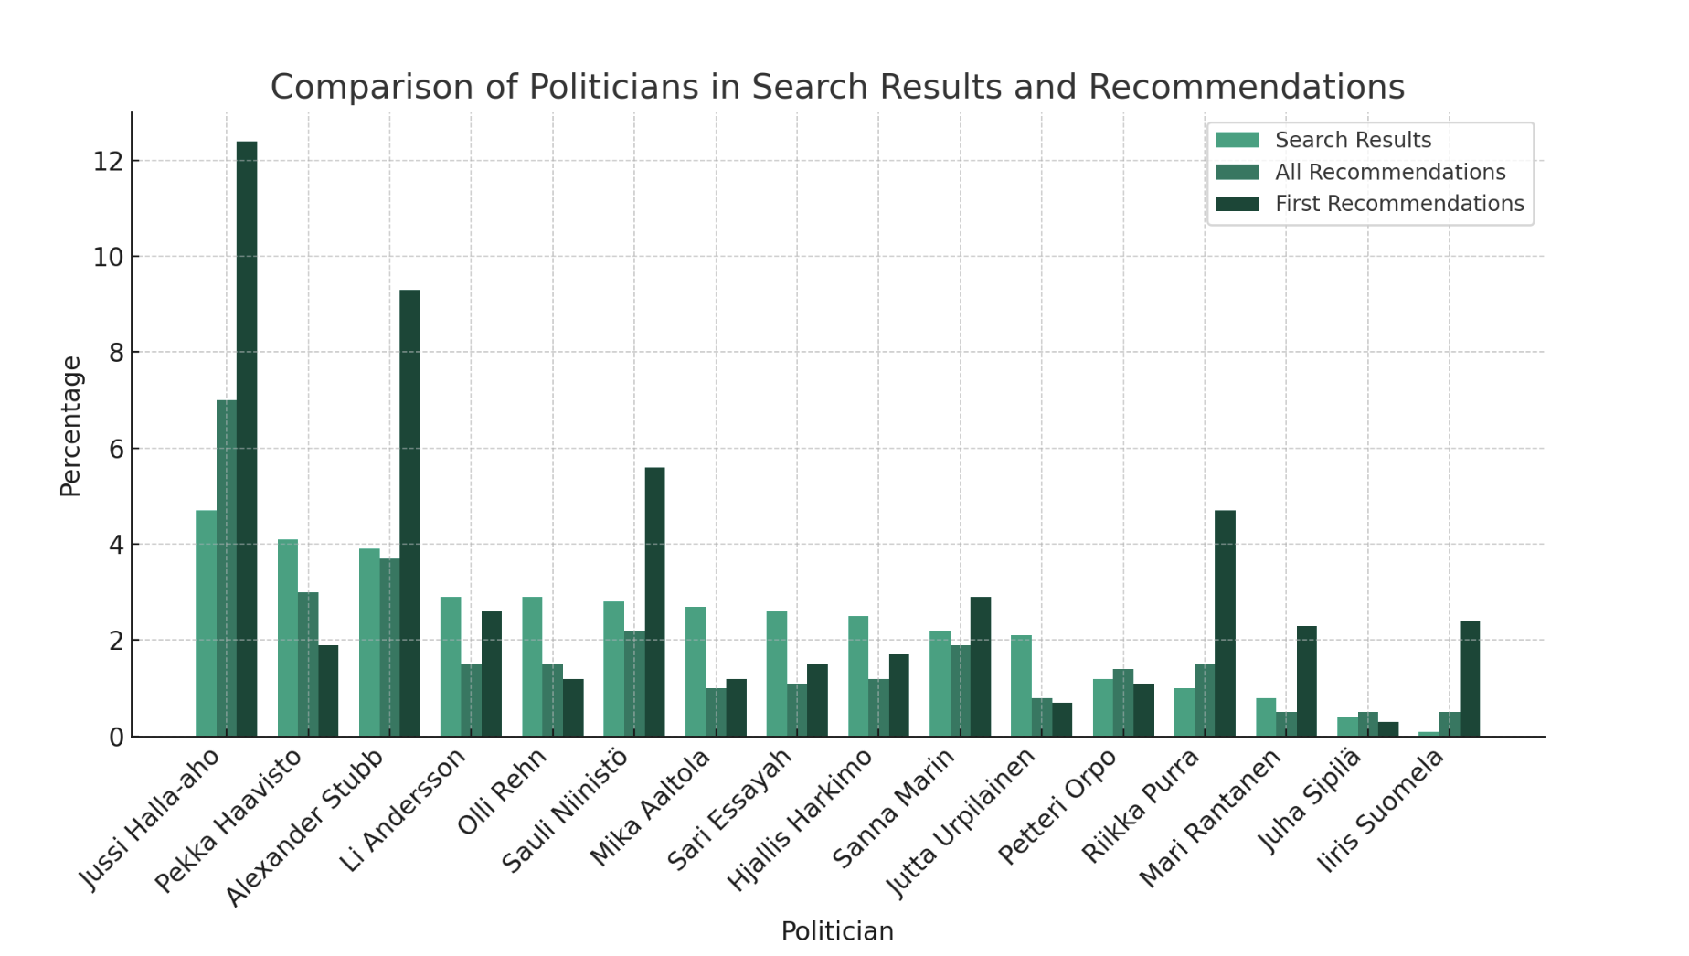Image resolution: width=1689 pixels, height=956 pixels.
Task: Click the Olli Rehn axis label
Action: [x=503, y=791]
